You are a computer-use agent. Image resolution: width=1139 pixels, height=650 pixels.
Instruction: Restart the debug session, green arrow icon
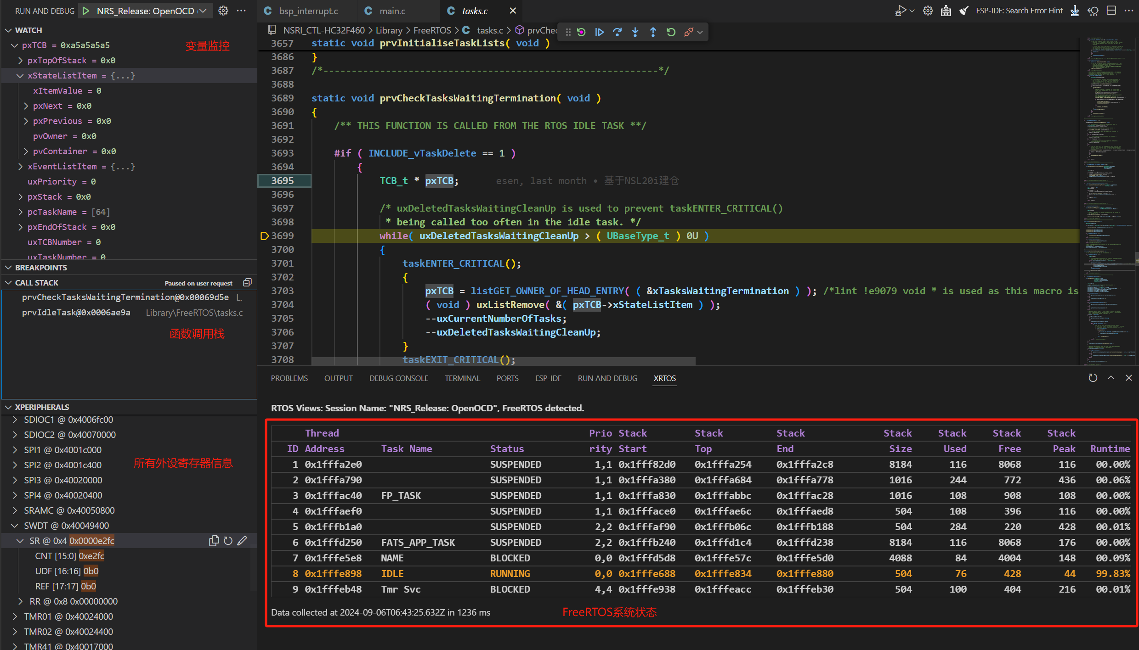[x=671, y=32]
